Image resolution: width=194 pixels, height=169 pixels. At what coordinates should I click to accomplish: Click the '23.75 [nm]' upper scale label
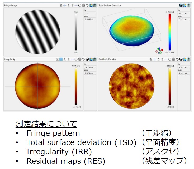(170, 12)
